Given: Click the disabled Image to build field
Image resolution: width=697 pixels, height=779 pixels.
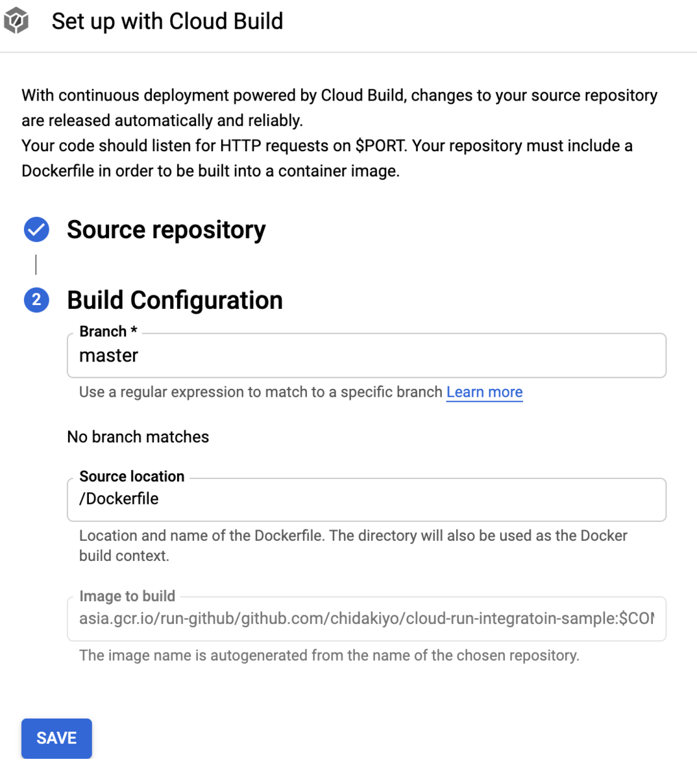Looking at the screenshot, I should pos(367,619).
